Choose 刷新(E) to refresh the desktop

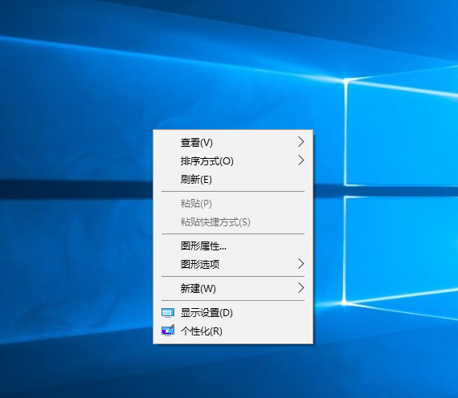[233, 179]
